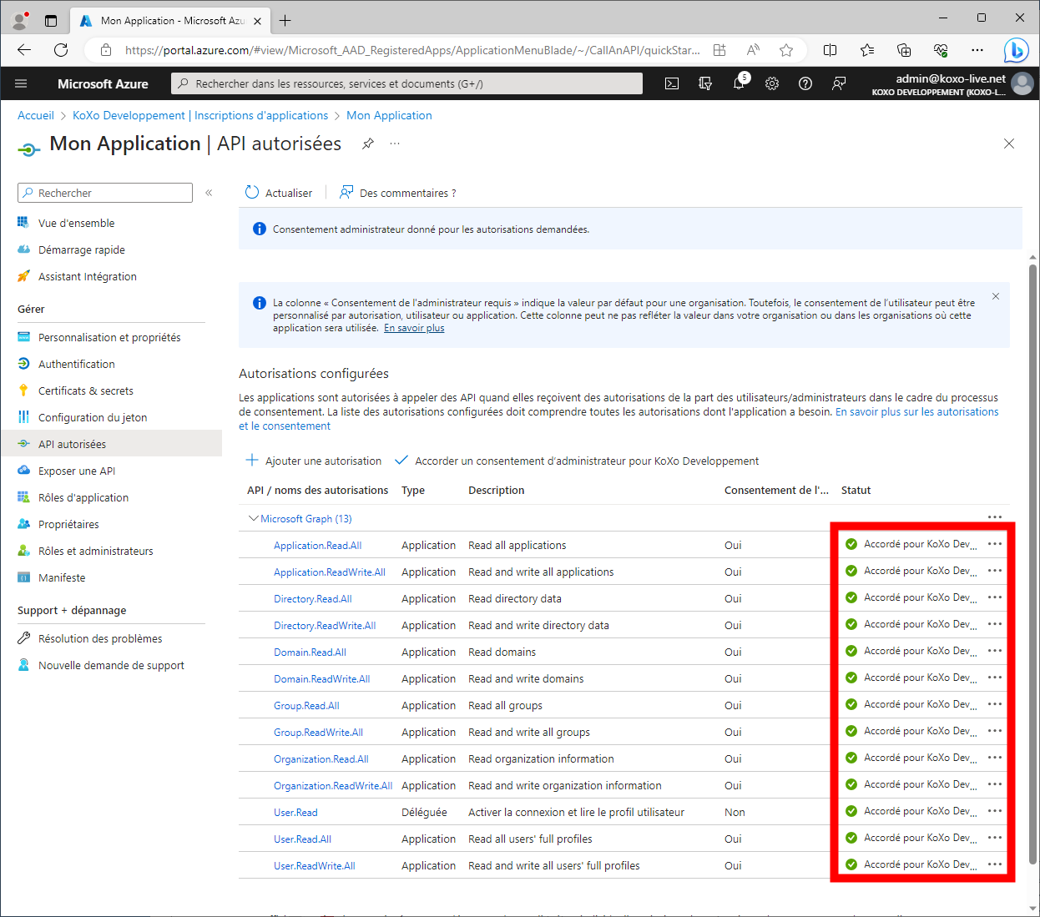1040x917 pixels.
Task: Open the Azure portal hamburger menu
Action: [22, 83]
